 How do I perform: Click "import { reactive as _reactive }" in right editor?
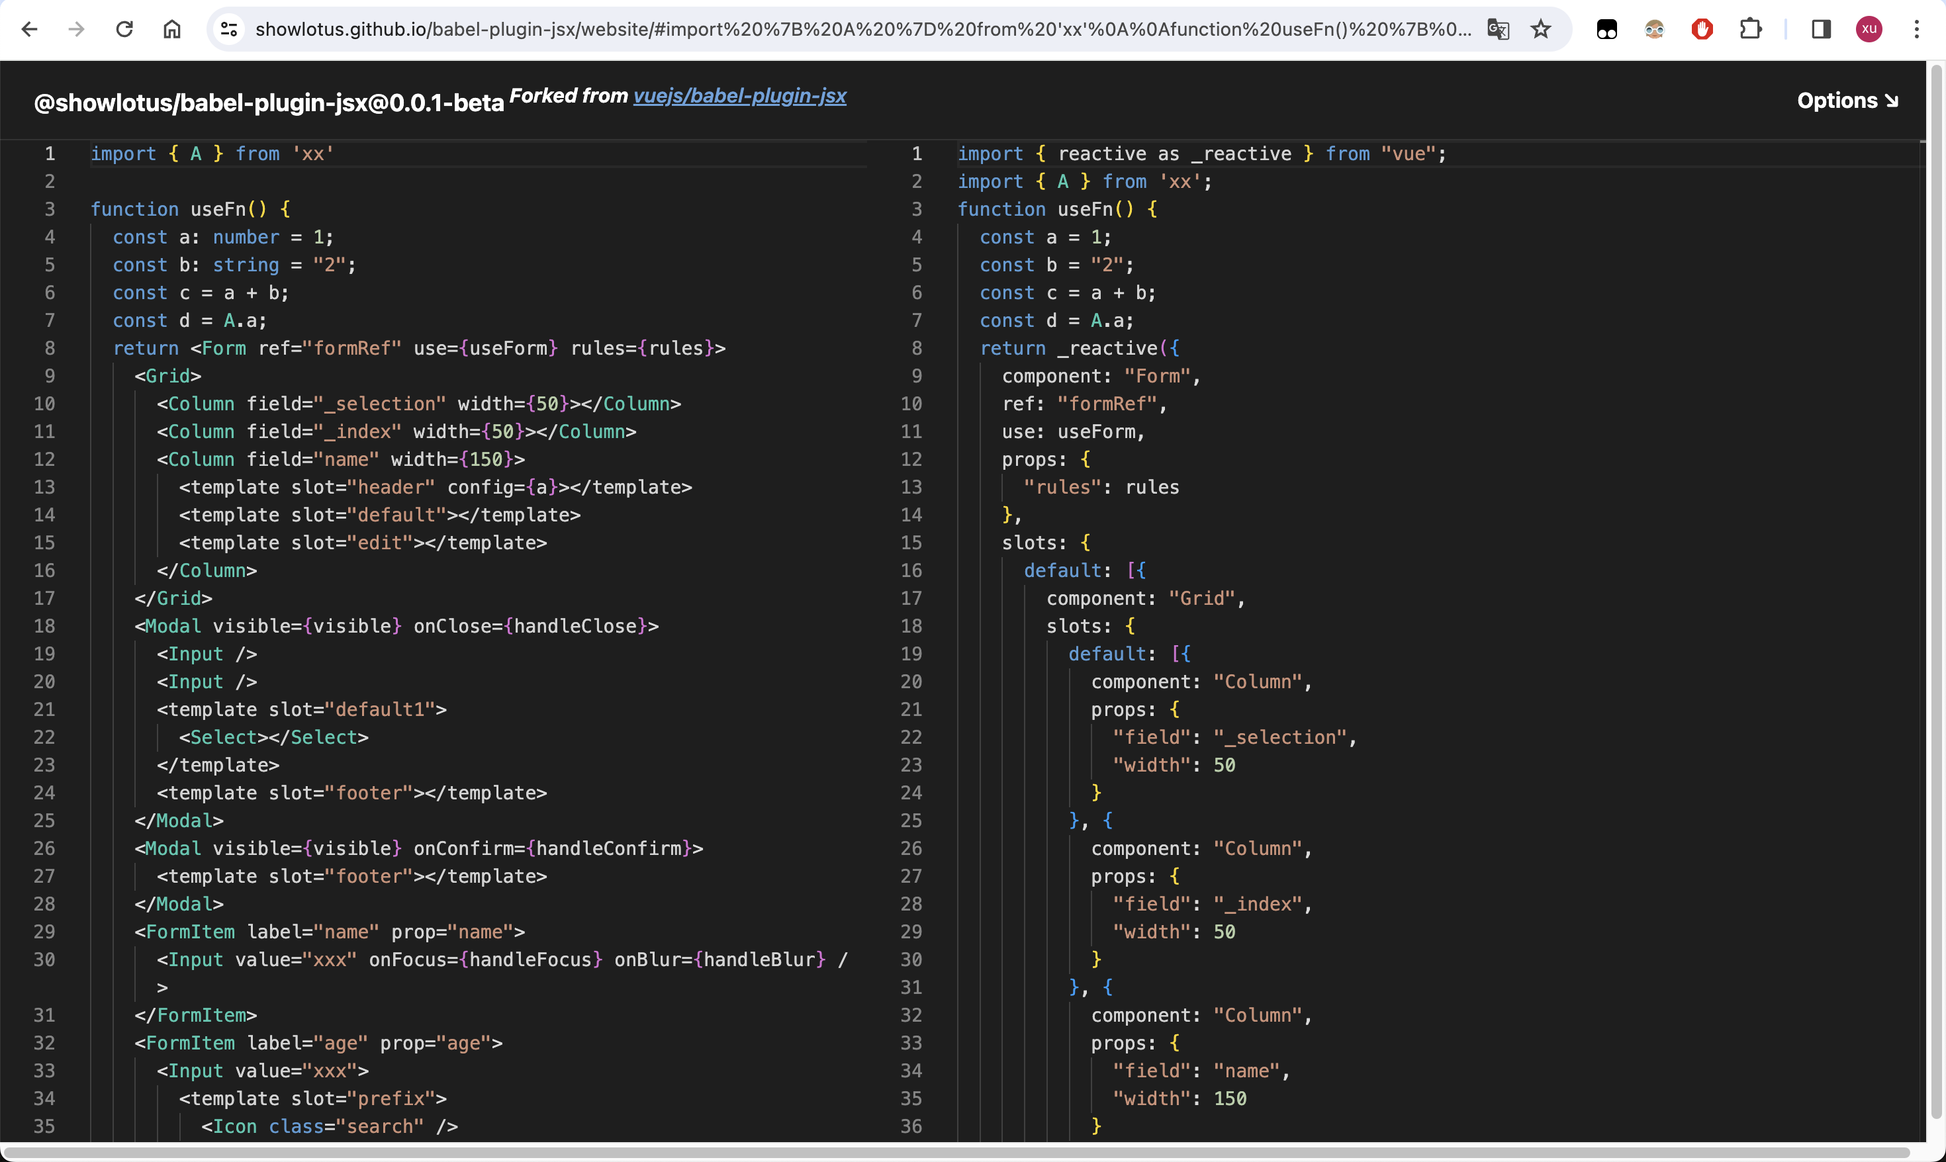tap(1201, 154)
